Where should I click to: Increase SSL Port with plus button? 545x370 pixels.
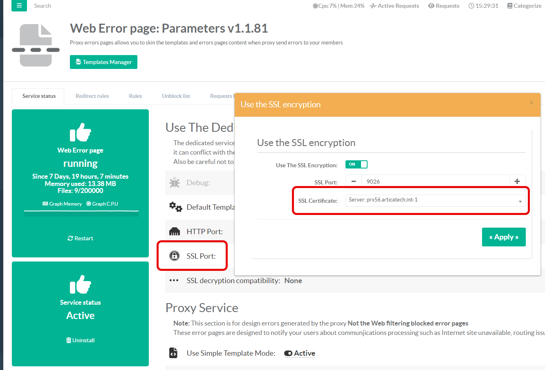[517, 182]
